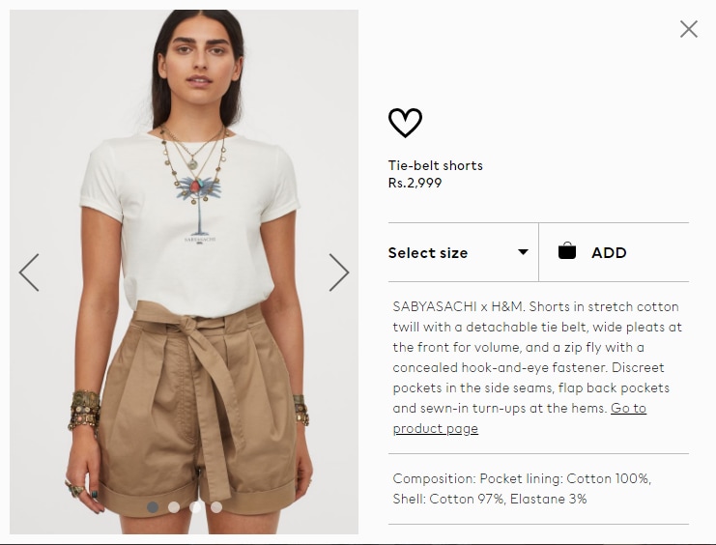Click the ADD text to add the shorts

tap(609, 252)
